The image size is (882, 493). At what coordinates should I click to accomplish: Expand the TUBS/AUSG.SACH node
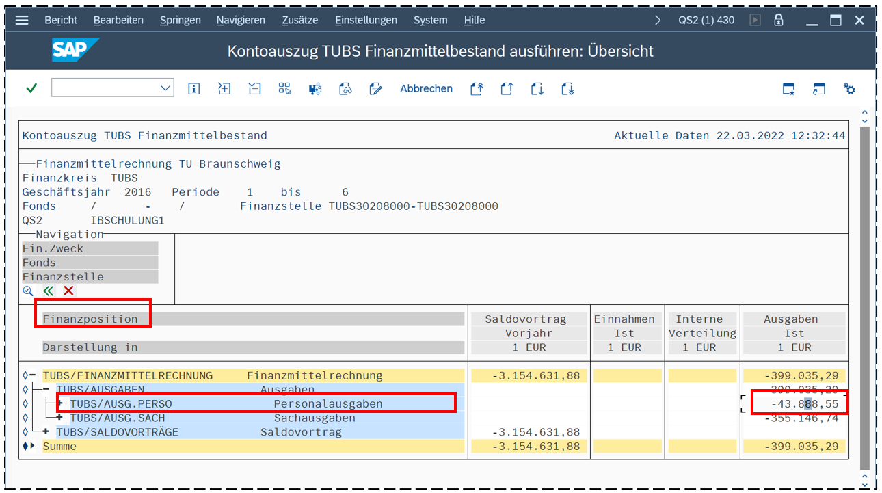pos(60,418)
